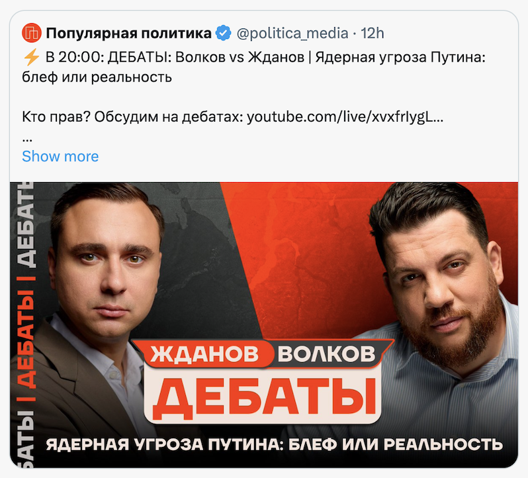The height and width of the screenshot is (478, 528).
Task: Click the Кто прав? Обсудим на дебатах text
Action: click(132, 117)
